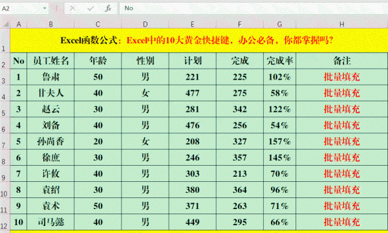Screen dimensions: 388x233
Task: Select column G header
Action: pyautogui.click(x=279, y=24)
